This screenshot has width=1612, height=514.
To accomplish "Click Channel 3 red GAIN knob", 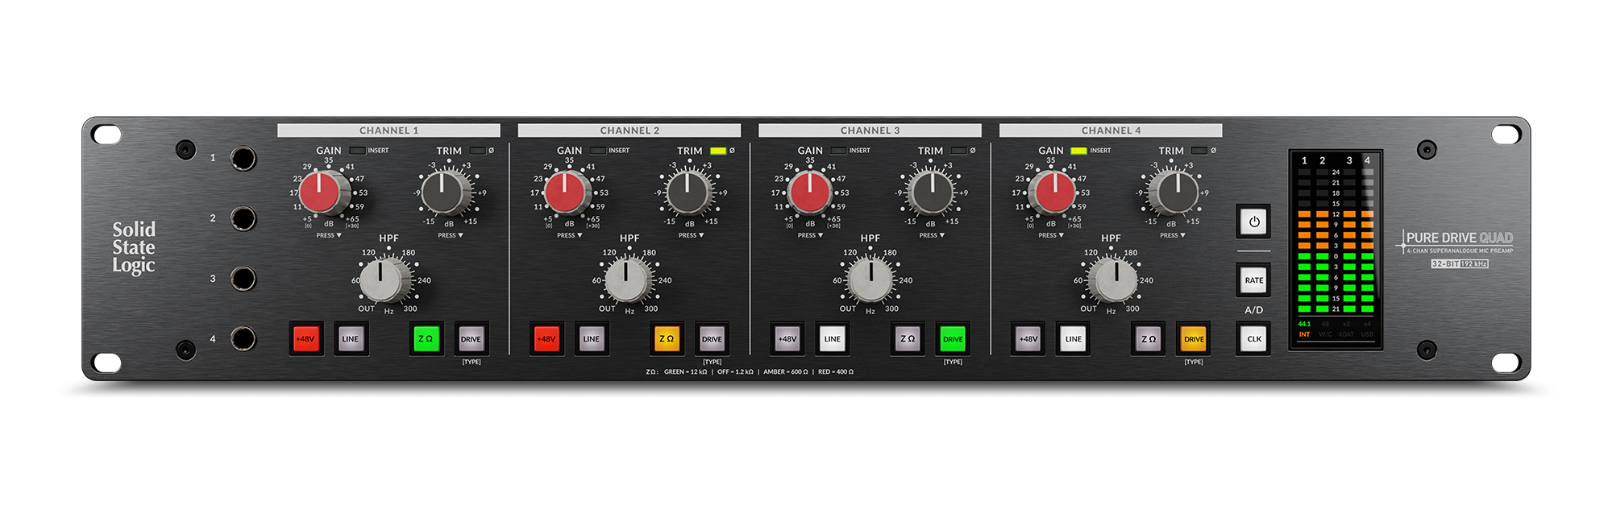I will click(809, 193).
